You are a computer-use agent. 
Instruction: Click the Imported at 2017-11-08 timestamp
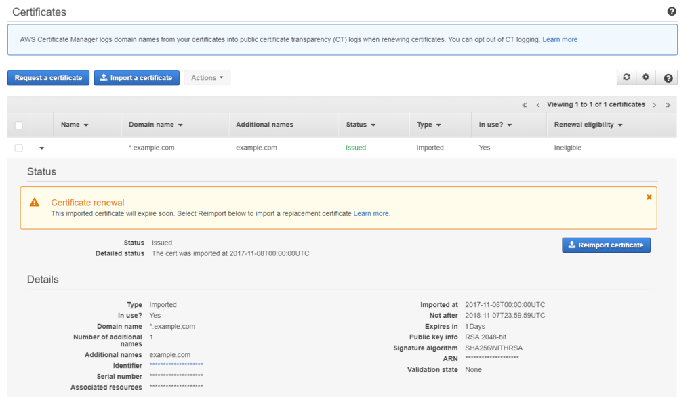[x=505, y=304]
